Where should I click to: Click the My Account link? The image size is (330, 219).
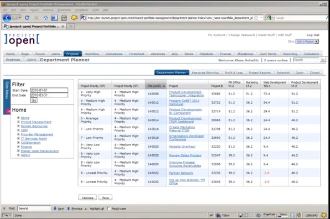point(216,35)
